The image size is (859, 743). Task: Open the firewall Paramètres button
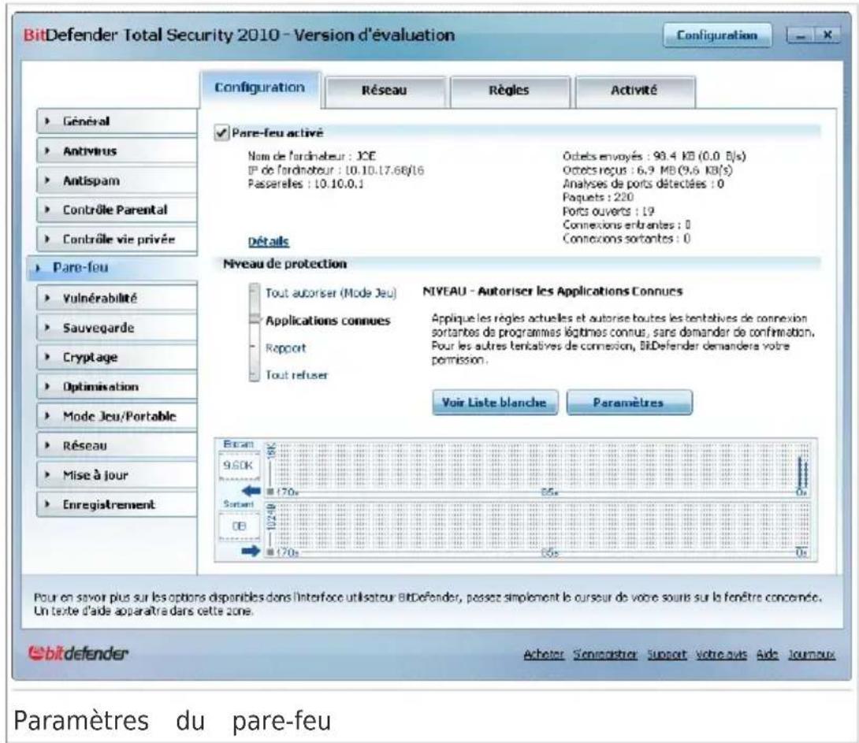coord(629,403)
